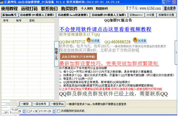Viewport: 180px width, 116px height.
Task: Open the 远程打码 menu
Action: 29,9
